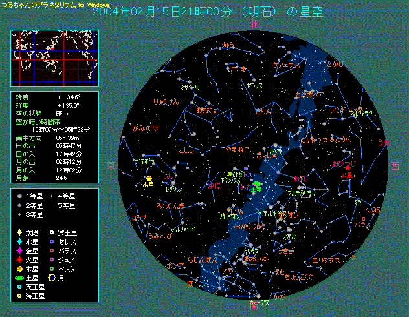This screenshot has width=409, height=317.
Task: Click the 1等星 magnitude symbol in legend
Action: point(19,196)
